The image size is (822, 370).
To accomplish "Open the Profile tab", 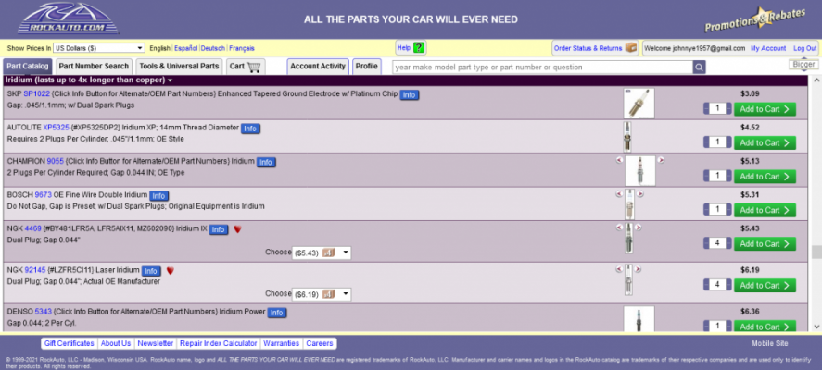I will pyautogui.click(x=366, y=67).
